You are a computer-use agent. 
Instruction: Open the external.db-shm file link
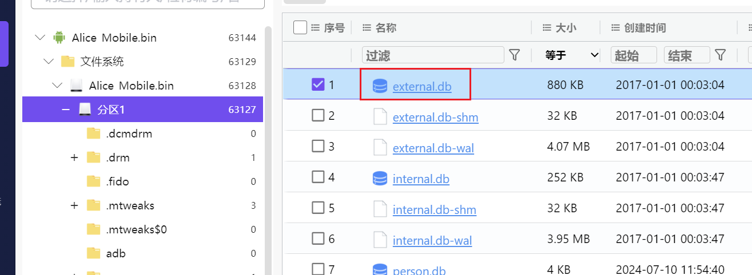[x=435, y=118]
